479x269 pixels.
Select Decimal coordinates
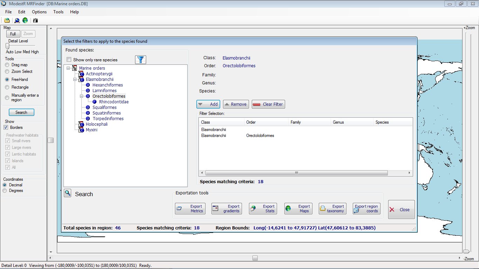(5, 185)
